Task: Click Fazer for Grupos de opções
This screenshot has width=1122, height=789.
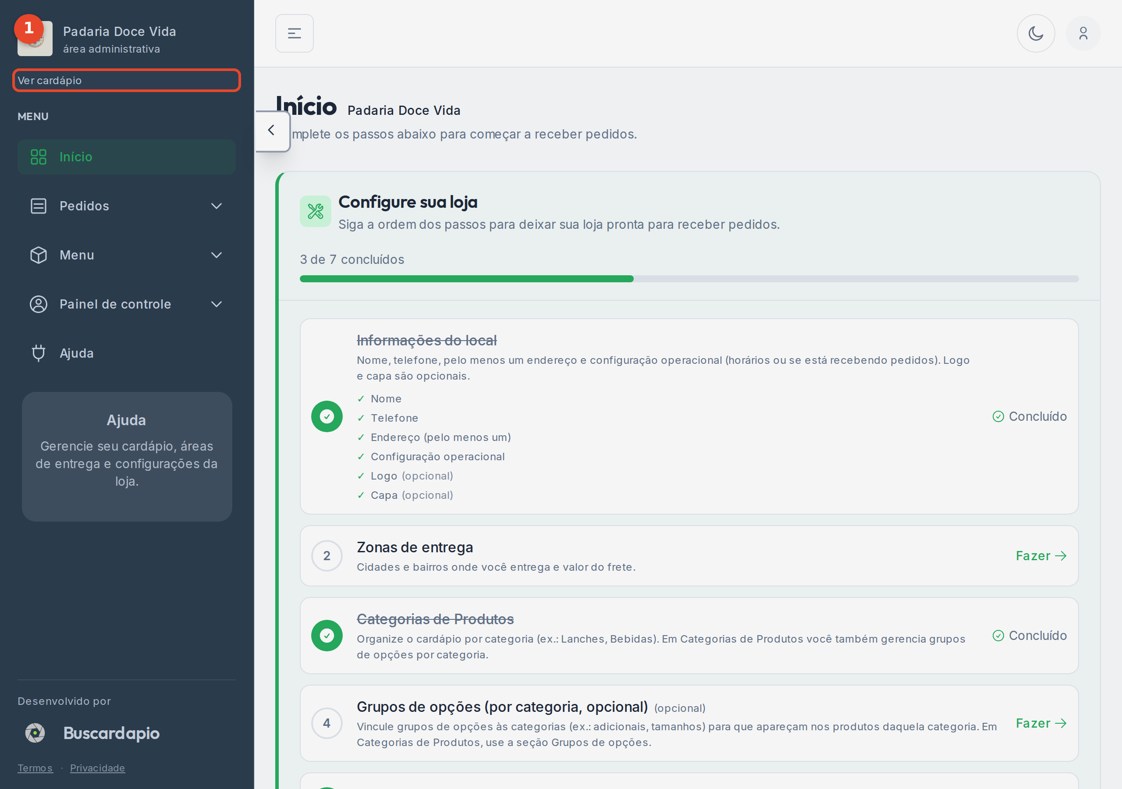Action: click(x=1041, y=723)
